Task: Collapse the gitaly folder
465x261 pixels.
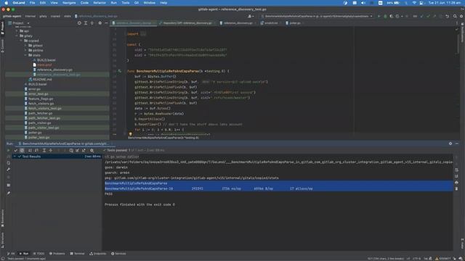Action: pos(17,36)
